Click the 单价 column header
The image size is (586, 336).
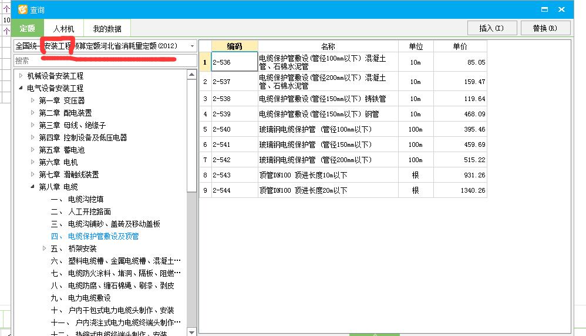coord(460,46)
